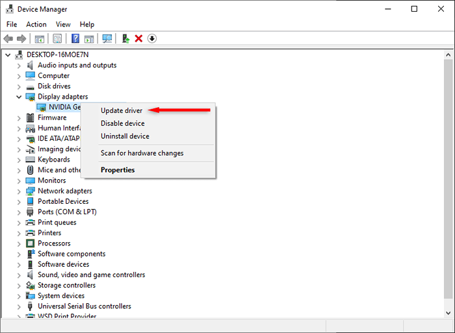This screenshot has width=455, height=333.
Task: Click the Update device driver toolbar icon
Action: (125, 38)
